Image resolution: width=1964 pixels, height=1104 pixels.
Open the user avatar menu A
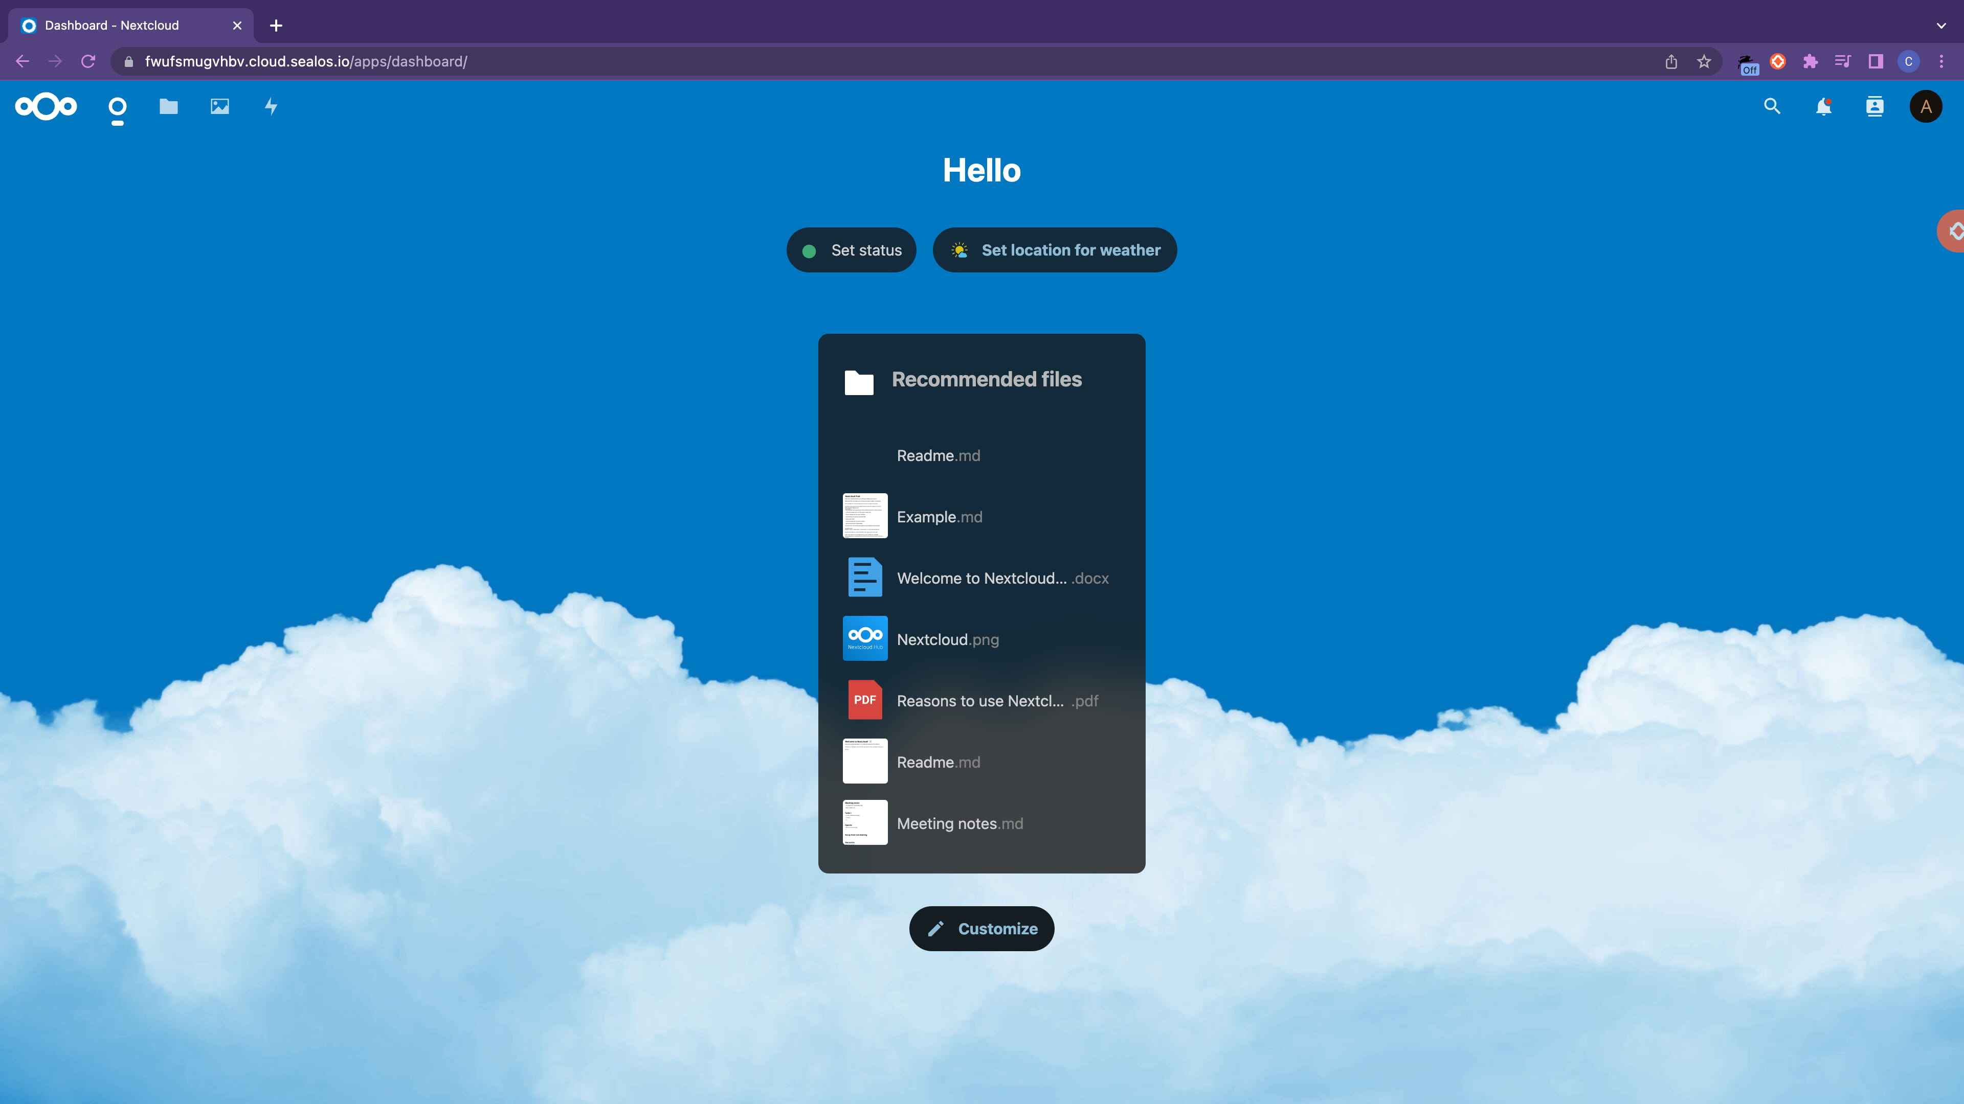click(1926, 107)
